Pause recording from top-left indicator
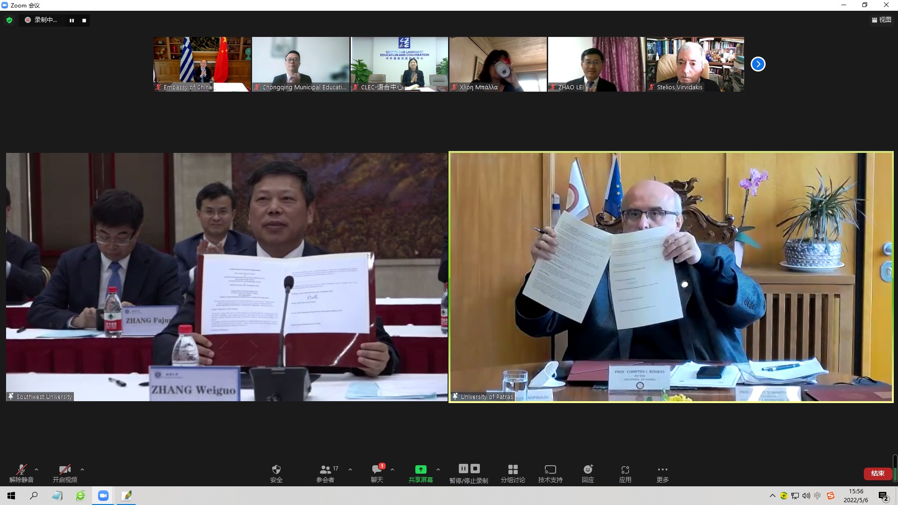The height and width of the screenshot is (505, 898). click(72, 20)
